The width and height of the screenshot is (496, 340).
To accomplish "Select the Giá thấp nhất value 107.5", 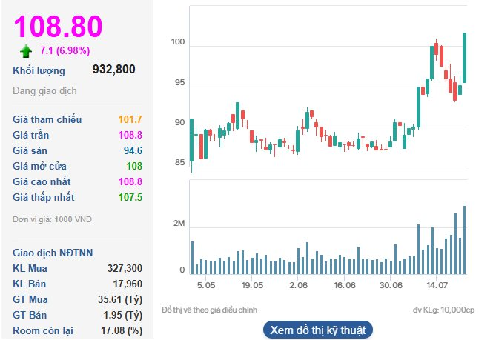I will pyautogui.click(x=130, y=197).
